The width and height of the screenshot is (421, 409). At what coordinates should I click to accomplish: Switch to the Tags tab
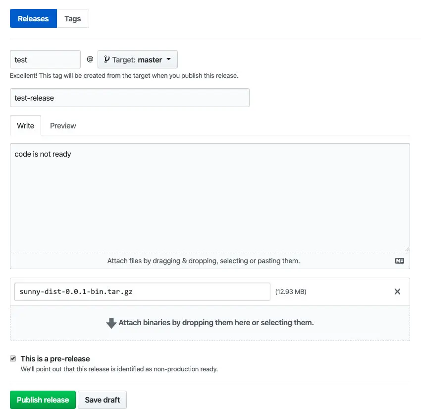coord(72,19)
